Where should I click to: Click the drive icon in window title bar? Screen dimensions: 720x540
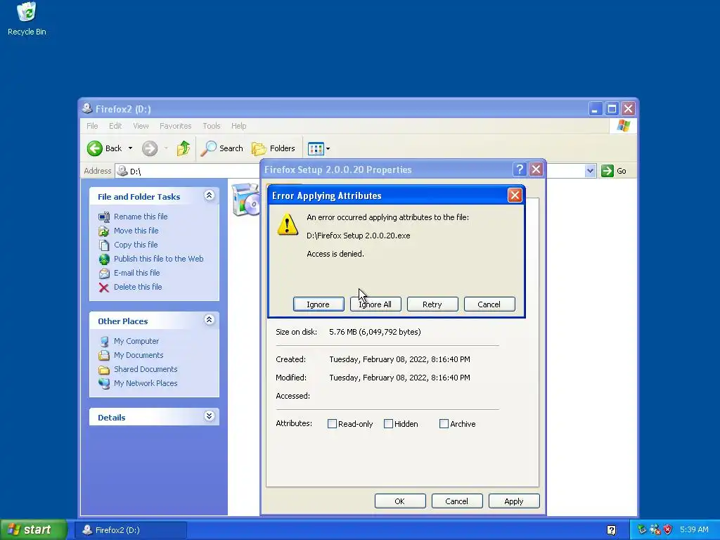(x=86, y=108)
